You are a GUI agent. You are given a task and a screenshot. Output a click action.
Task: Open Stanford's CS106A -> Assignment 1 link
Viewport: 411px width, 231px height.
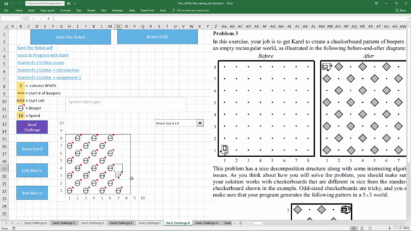[x=49, y=78]
